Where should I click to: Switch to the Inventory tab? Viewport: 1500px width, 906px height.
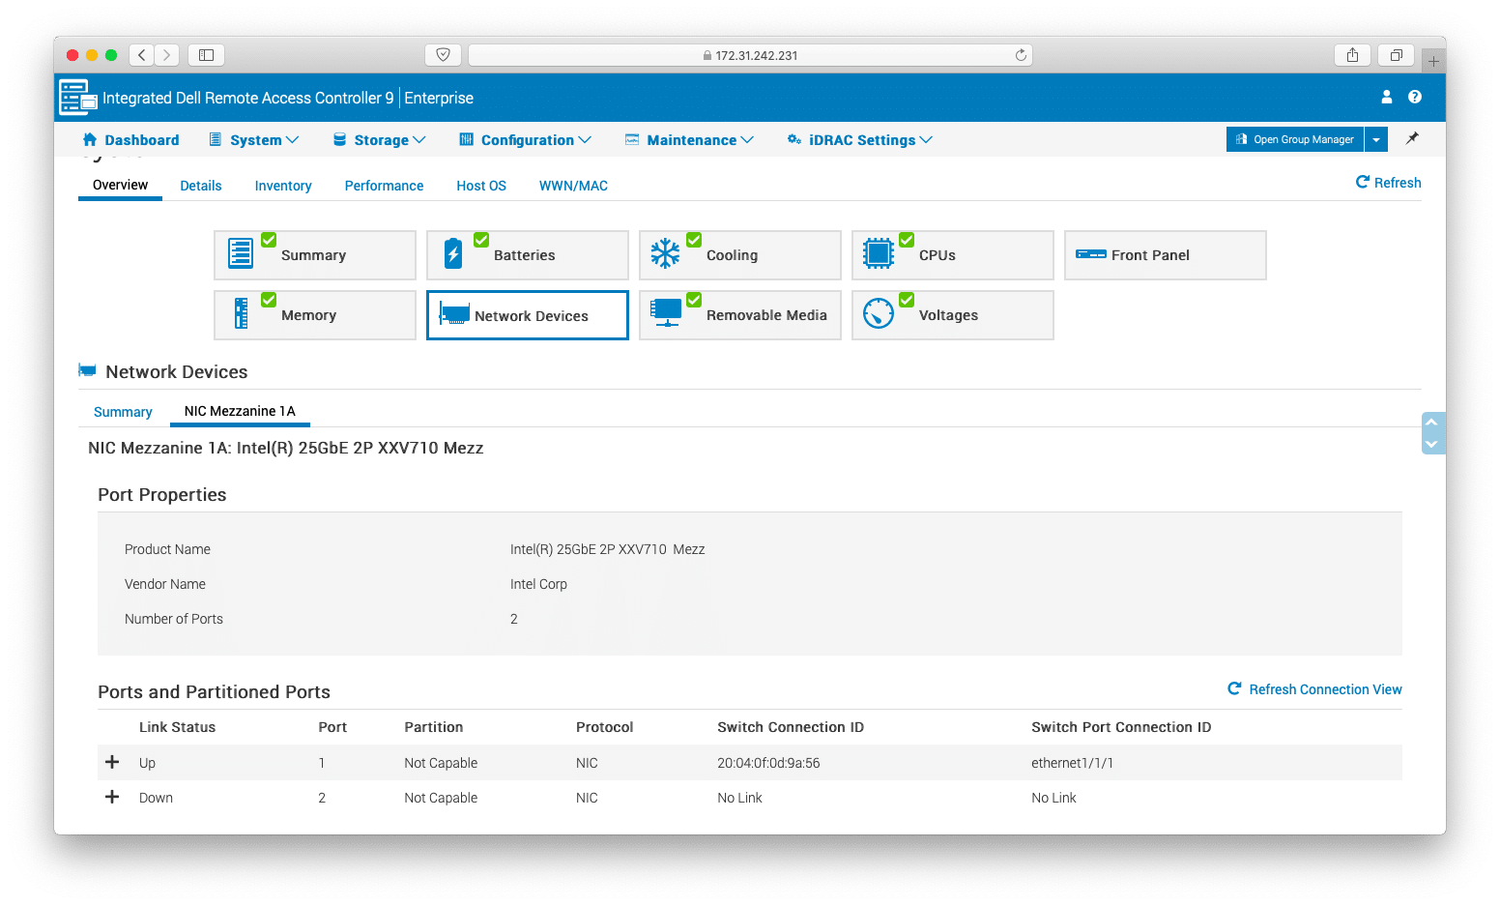point(283,186)
